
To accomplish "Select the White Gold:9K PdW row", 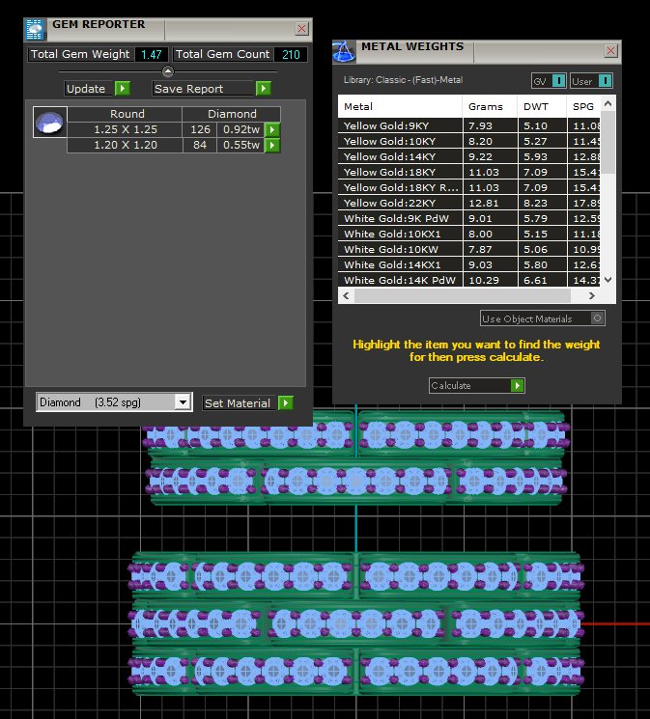I will click(x=469, y=218).
